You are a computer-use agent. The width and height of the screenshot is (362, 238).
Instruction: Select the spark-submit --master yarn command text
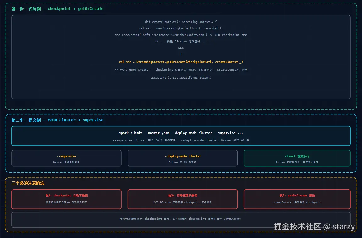tap(181, 133)
